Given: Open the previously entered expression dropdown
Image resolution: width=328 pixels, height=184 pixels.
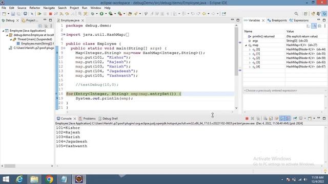Looking at the screenshot, I should pyautogui.click(x=326, y=91).
